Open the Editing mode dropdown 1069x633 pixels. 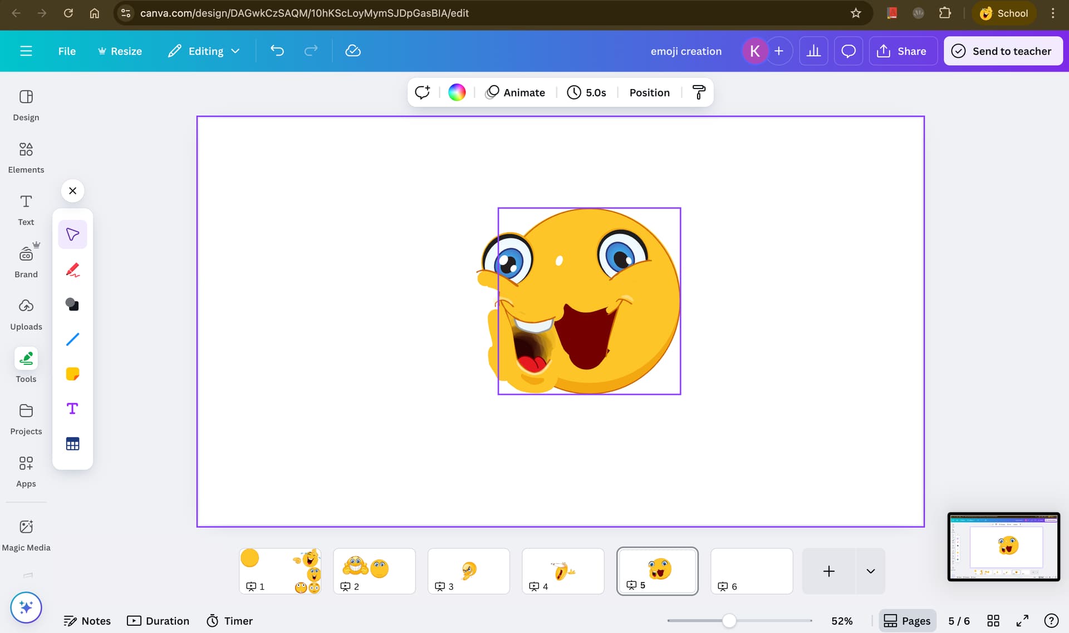204,51
